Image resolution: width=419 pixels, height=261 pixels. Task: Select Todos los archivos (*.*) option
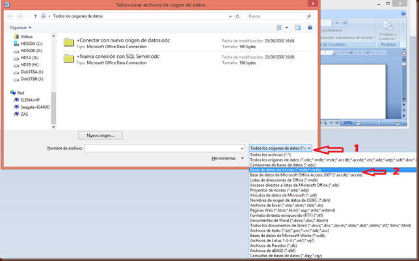tap(332, 155)
